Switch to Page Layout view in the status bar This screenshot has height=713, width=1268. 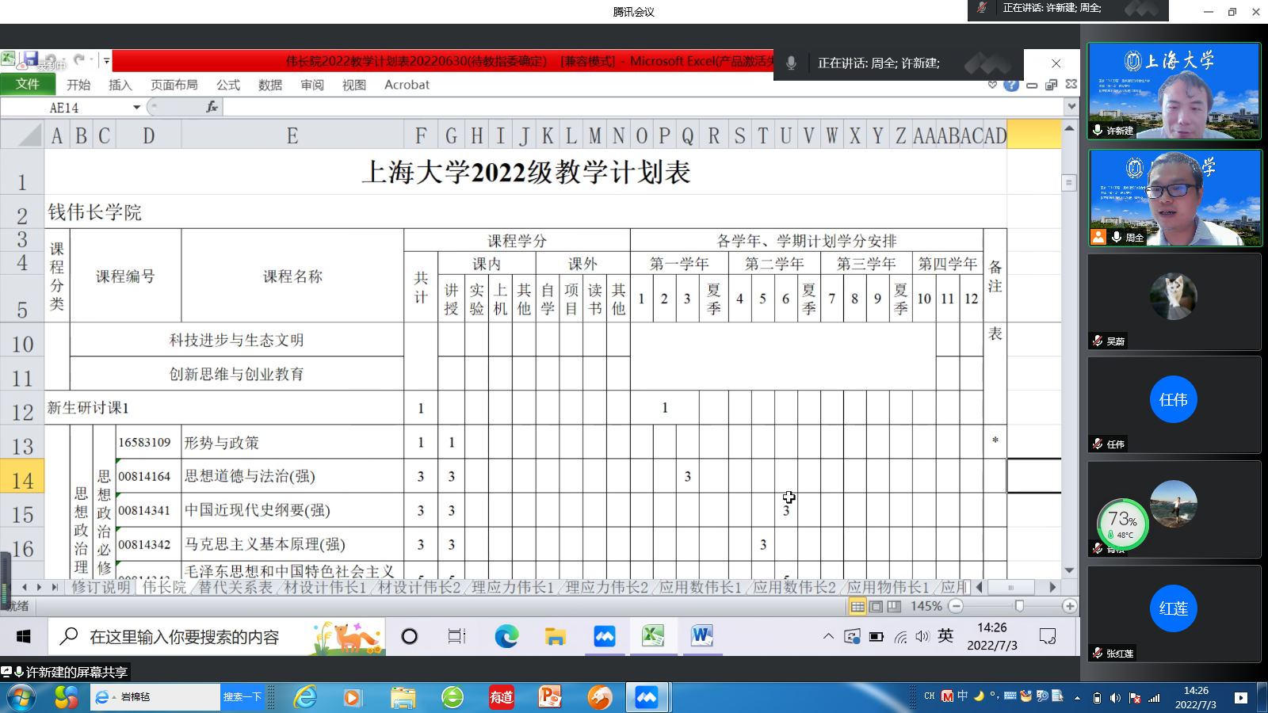coord(876,607)
